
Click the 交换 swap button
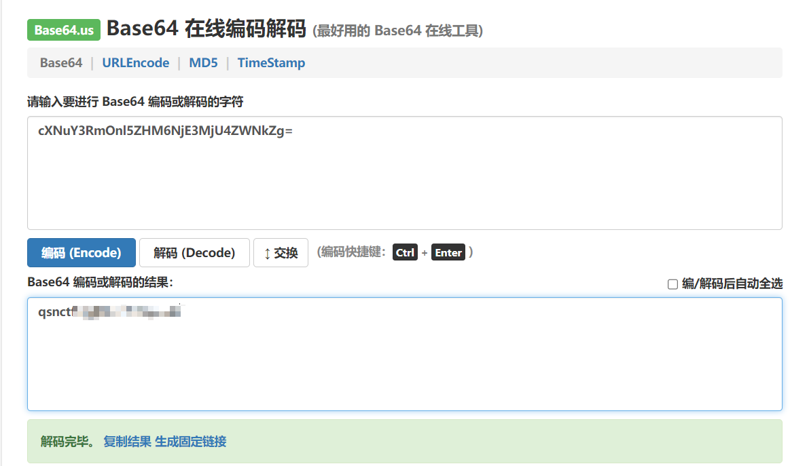[281, 252]
